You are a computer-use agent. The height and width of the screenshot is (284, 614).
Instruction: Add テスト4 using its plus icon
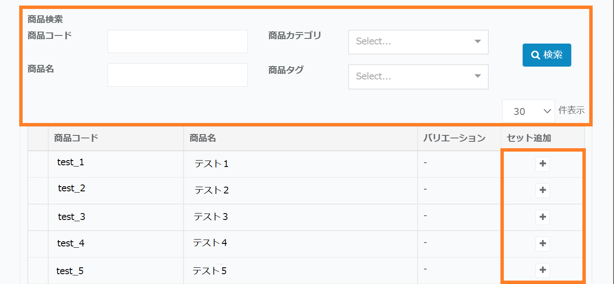543,243
